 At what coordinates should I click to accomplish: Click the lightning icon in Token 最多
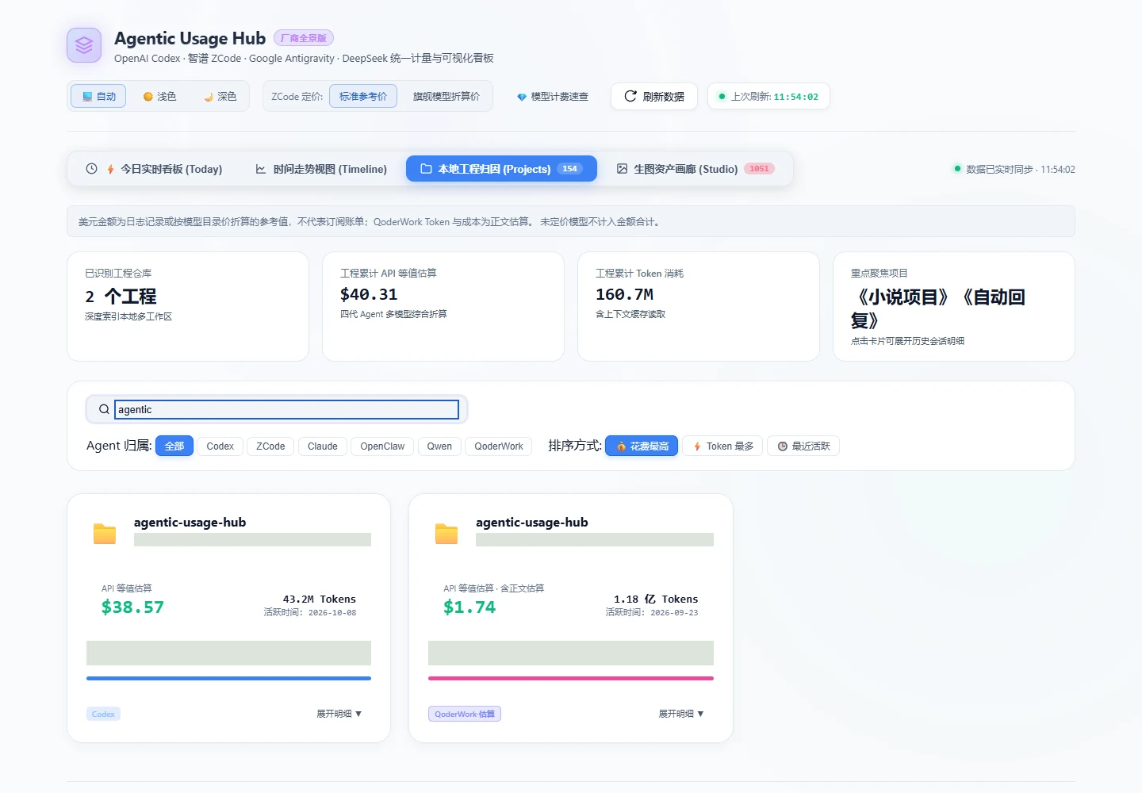(697, 446)
